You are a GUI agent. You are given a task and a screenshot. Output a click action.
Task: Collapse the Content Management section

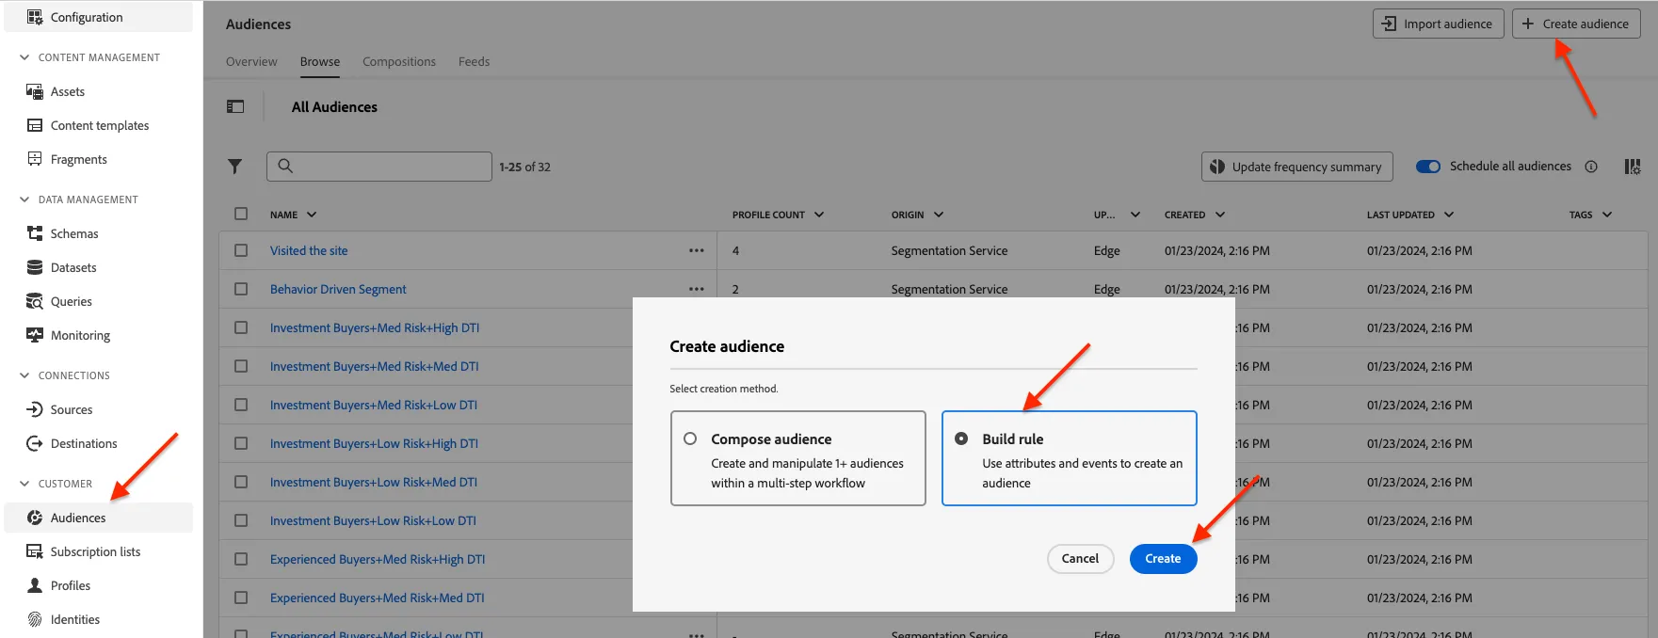tap(24, 57)
